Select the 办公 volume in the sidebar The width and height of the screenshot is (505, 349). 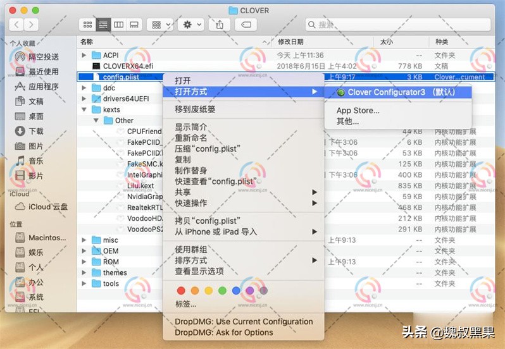click(x=30, y=282)
